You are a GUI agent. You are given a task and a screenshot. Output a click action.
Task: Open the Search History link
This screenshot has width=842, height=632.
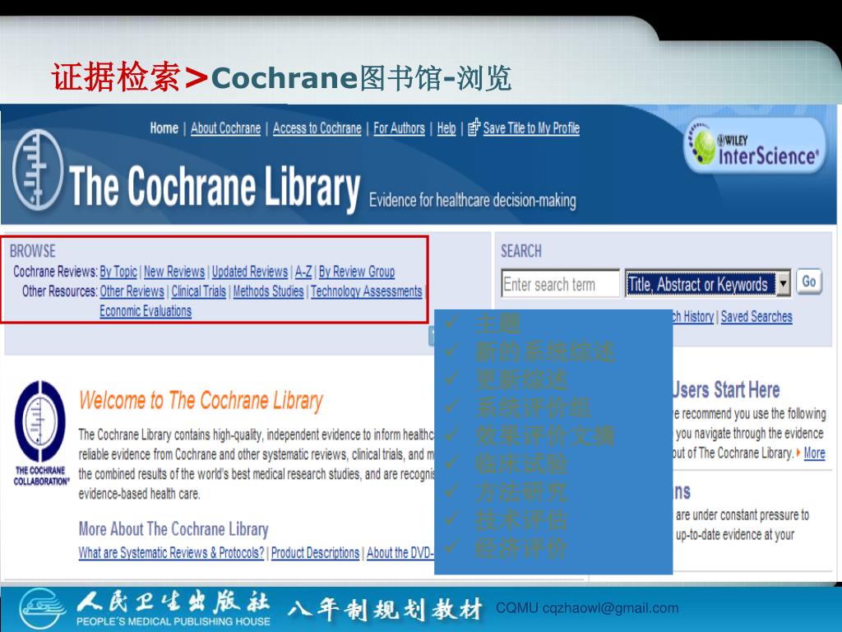point(693,317)
